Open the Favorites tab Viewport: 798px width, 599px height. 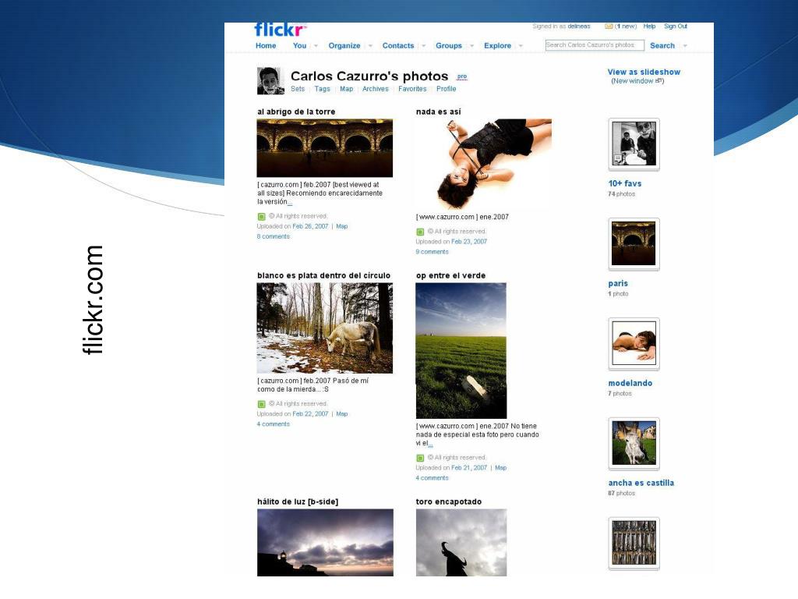(412, 89)
